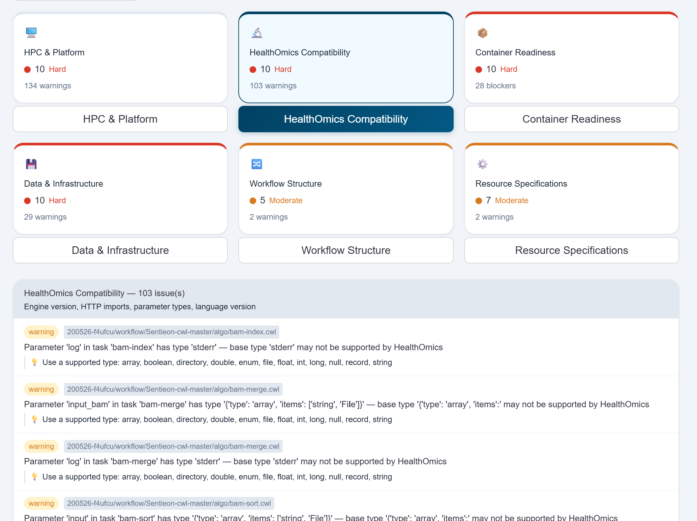Click the red dot beside Data & Infrastructure score
Image resolution: width=697 pixels, height=521 pixels.
tap(27, 200)
